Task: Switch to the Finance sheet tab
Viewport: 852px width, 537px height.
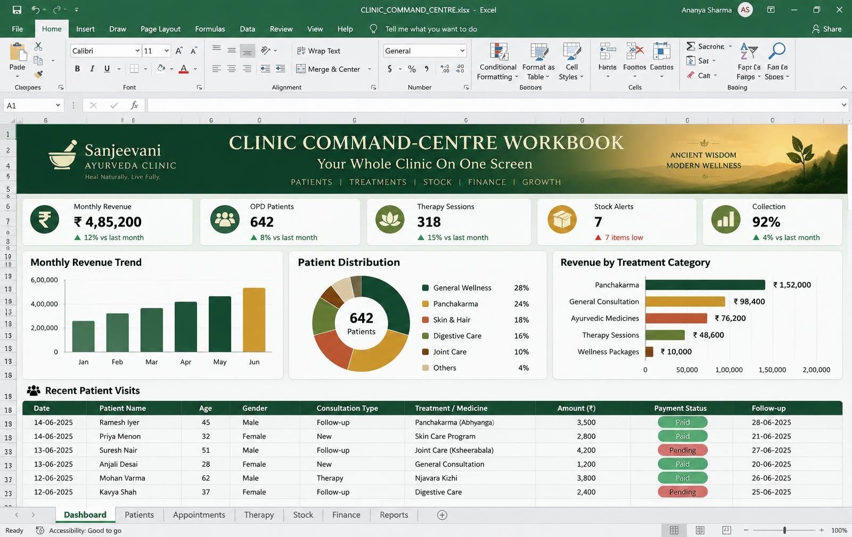Action: click(346, 515)
